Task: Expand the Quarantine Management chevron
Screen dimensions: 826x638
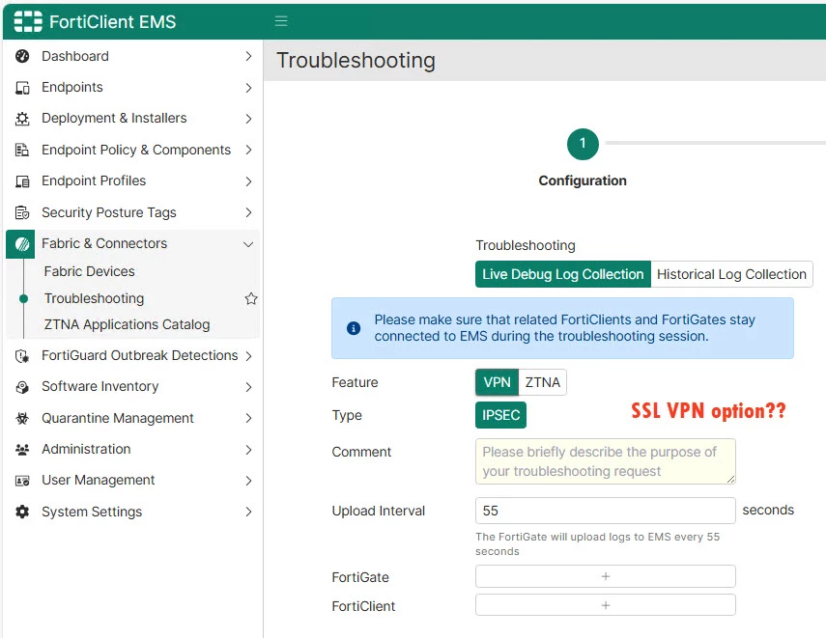Action: point(248,419)
